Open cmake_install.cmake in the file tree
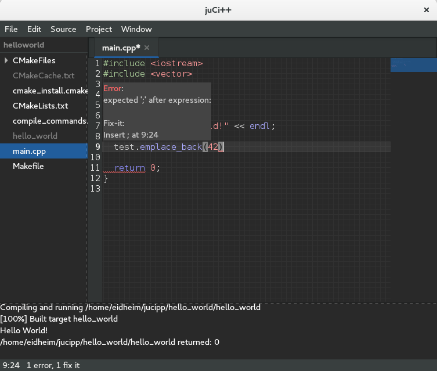Viewport: 437px width, 371px height. [x=49, y=91]
